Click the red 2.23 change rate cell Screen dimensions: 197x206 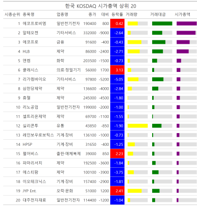117,153
